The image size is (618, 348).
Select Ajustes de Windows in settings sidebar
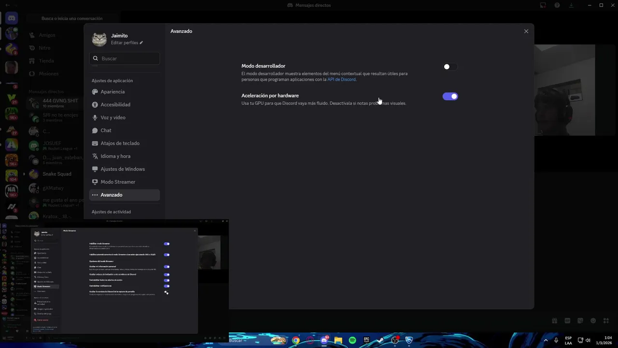click(125, 169)
